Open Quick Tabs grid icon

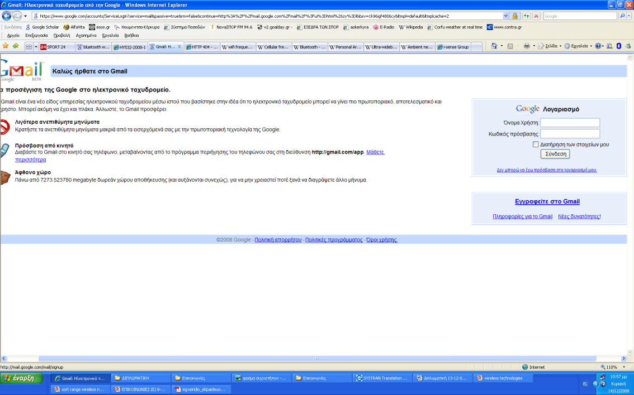pyautogui.click(x=29, y=47)
